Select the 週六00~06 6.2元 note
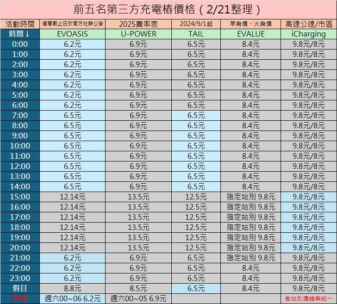This screenshot has height=304, width=337. pyautogui.click(x=72, y=298)
